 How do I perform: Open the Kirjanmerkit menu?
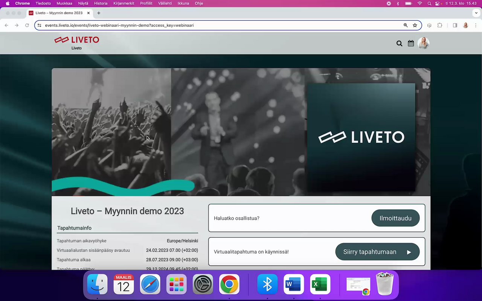click(124, 3)
